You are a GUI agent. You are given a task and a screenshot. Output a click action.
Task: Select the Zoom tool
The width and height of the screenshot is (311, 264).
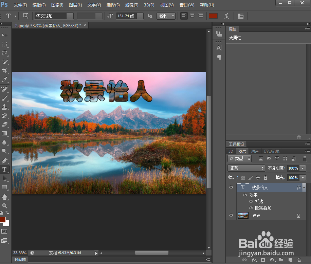5,205
